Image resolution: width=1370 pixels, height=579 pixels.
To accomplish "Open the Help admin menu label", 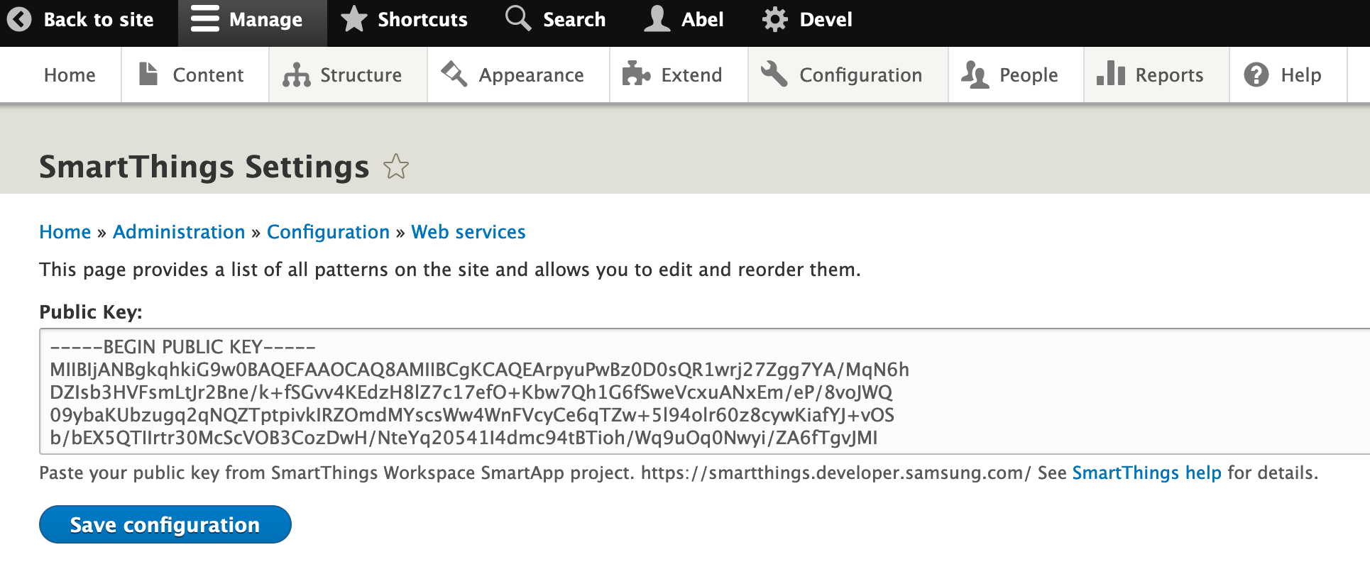I will click(1301, 75).
